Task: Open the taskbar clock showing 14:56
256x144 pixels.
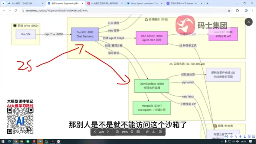Action: pos(243,142)
